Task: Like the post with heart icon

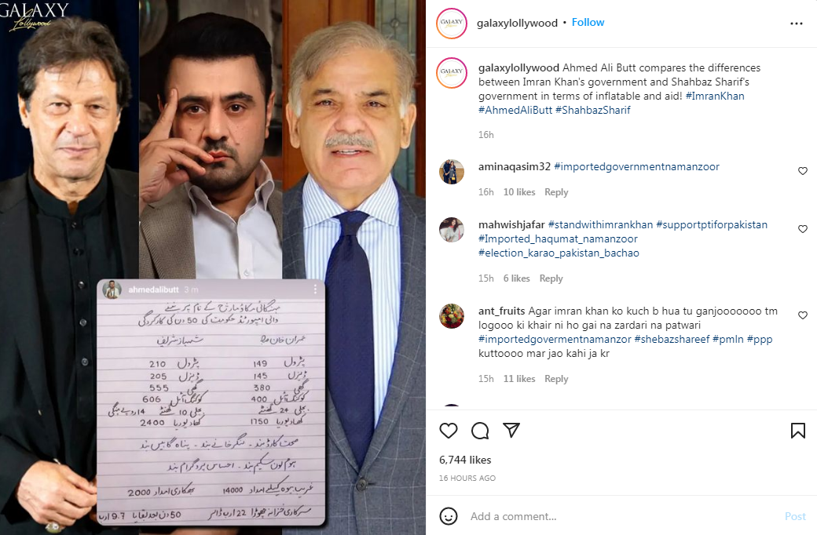Action: point(448,431)
